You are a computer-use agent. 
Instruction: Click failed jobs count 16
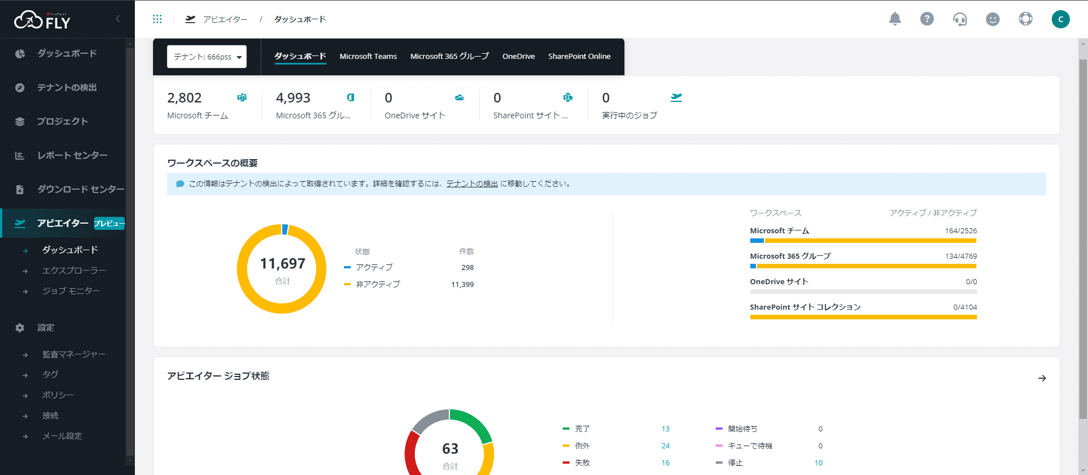(665, 463)
